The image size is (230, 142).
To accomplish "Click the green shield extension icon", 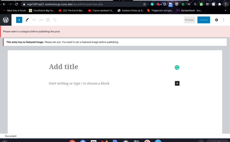I will [183, 4].
